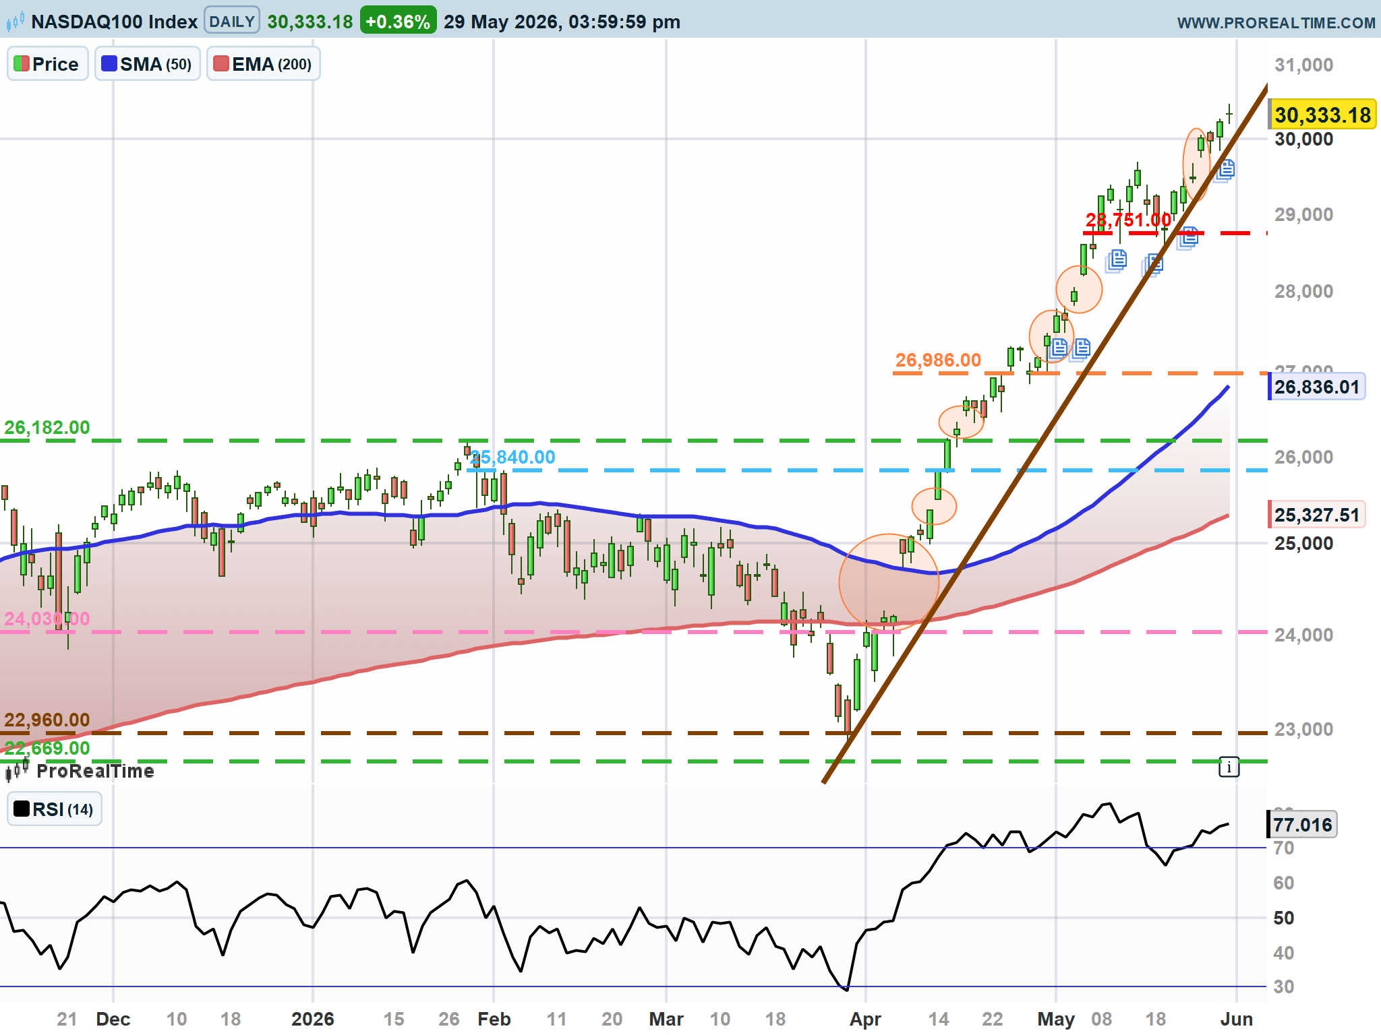Click the 23,000 price axis value
Viewport: 1381px width, 1035px height.
(1303, 729)
